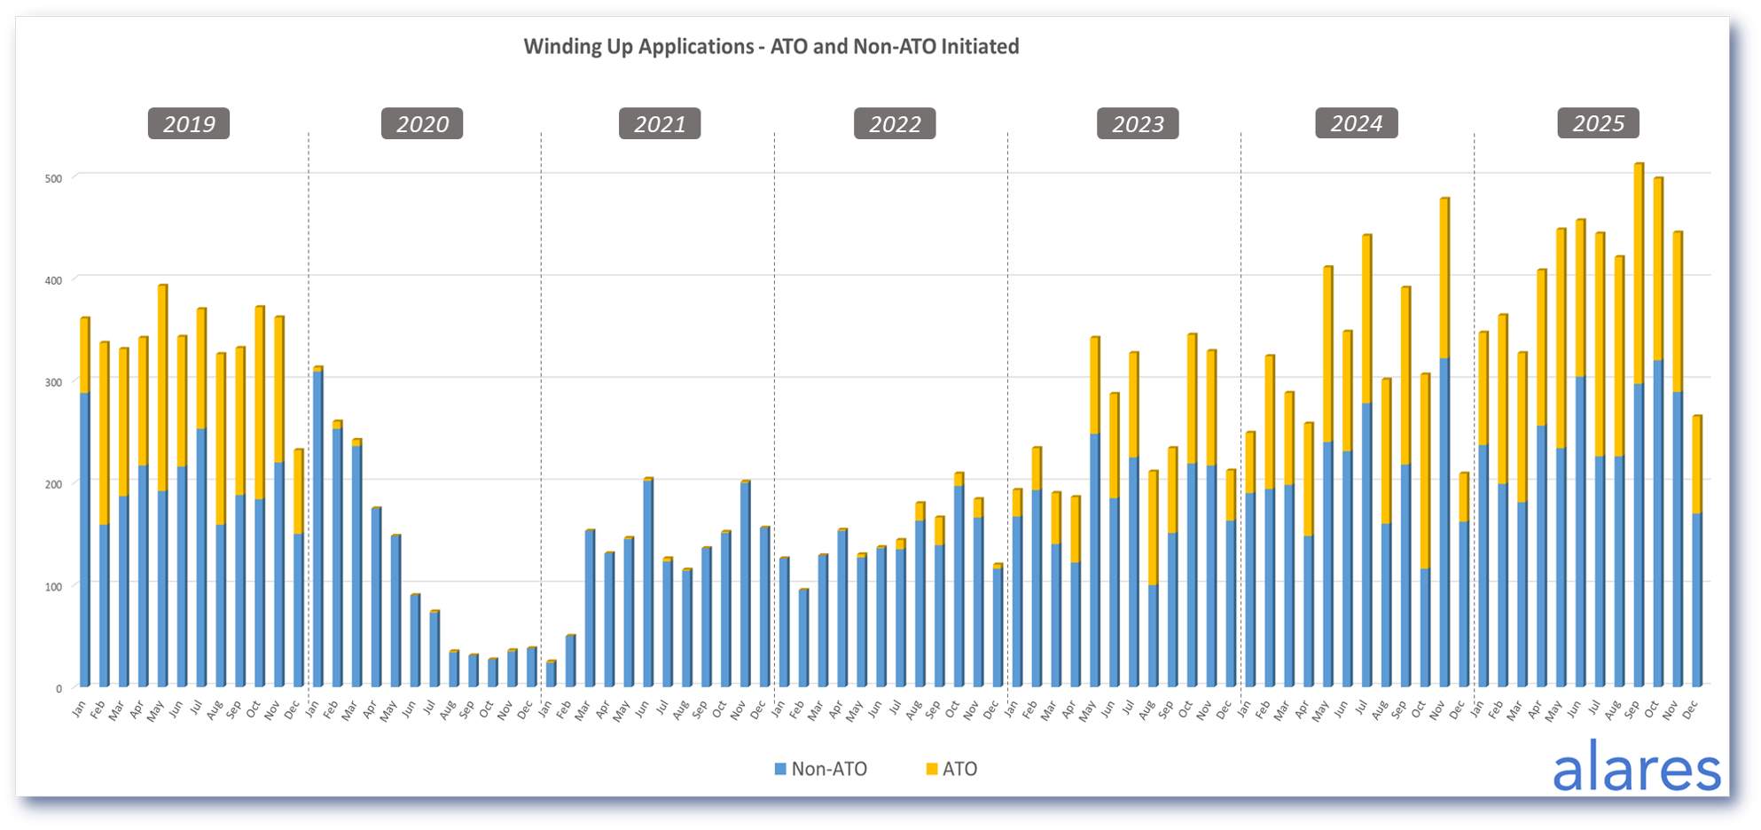
Task: Click the alares logo
Action: (1637, 768)
